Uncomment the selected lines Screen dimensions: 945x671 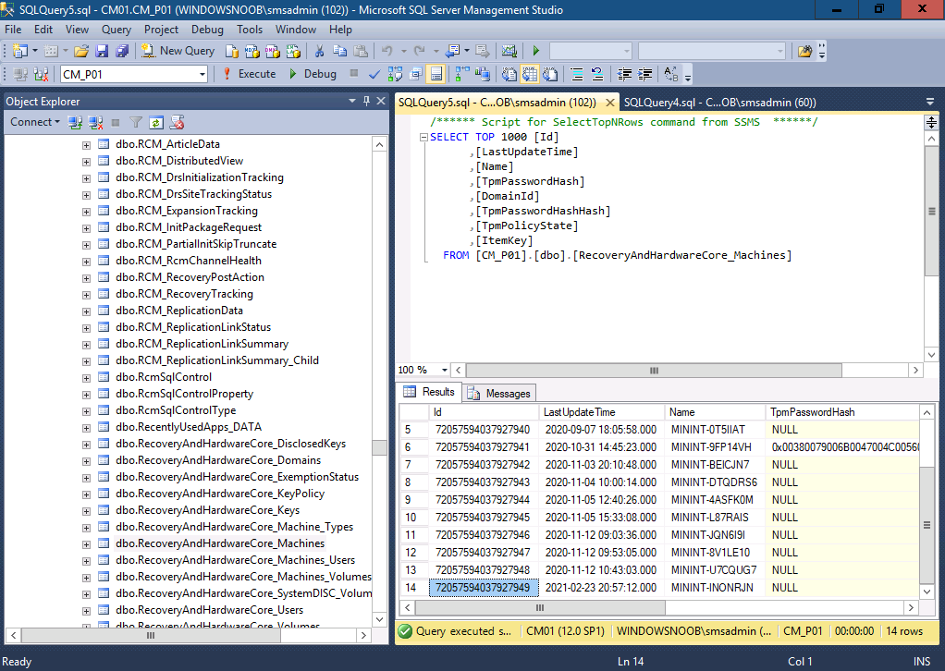point(597,74)
